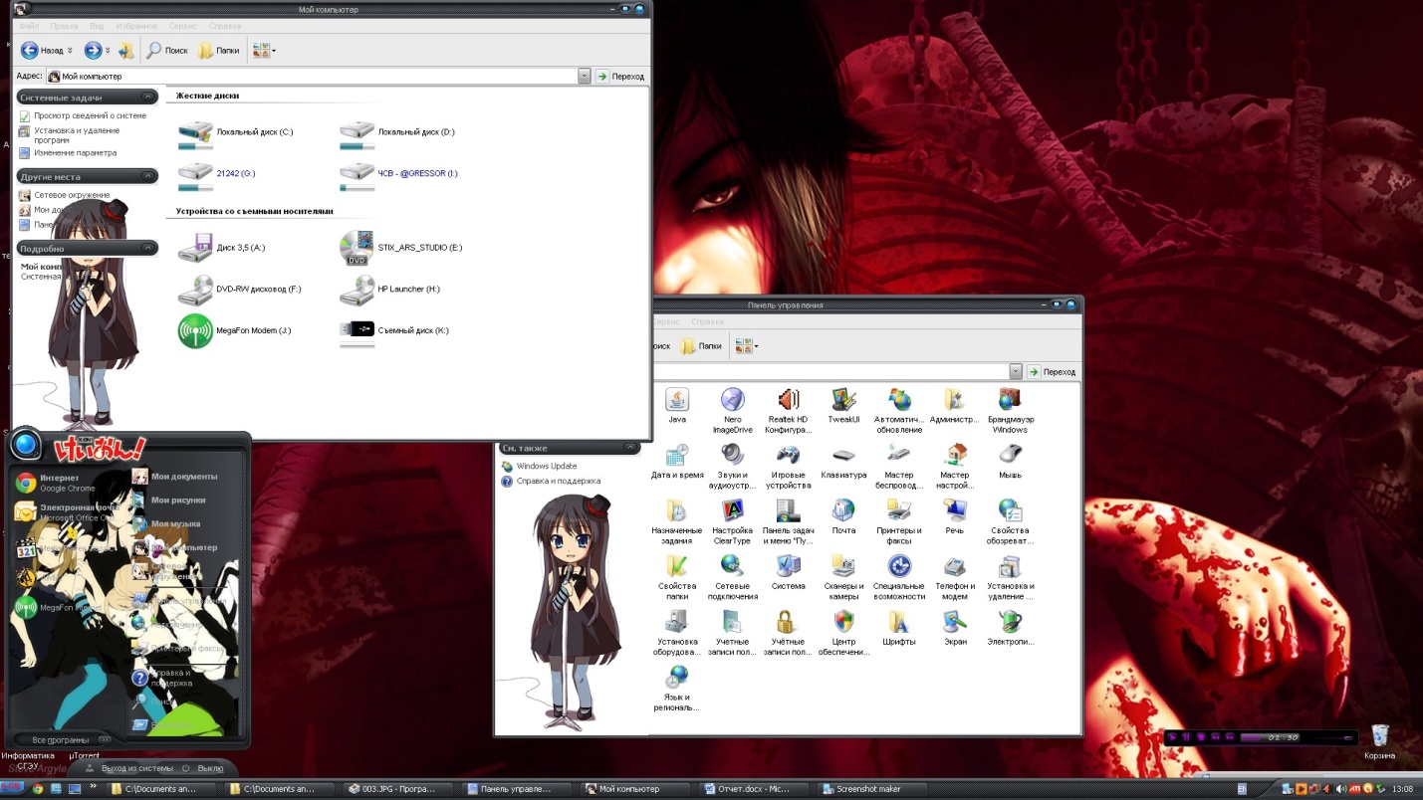
Task: Open address bar dropdown in My Computer window
Action: [584, 76]
